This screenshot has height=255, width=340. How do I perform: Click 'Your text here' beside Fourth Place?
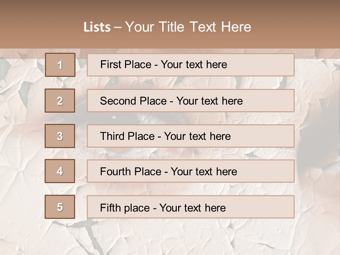204,172
